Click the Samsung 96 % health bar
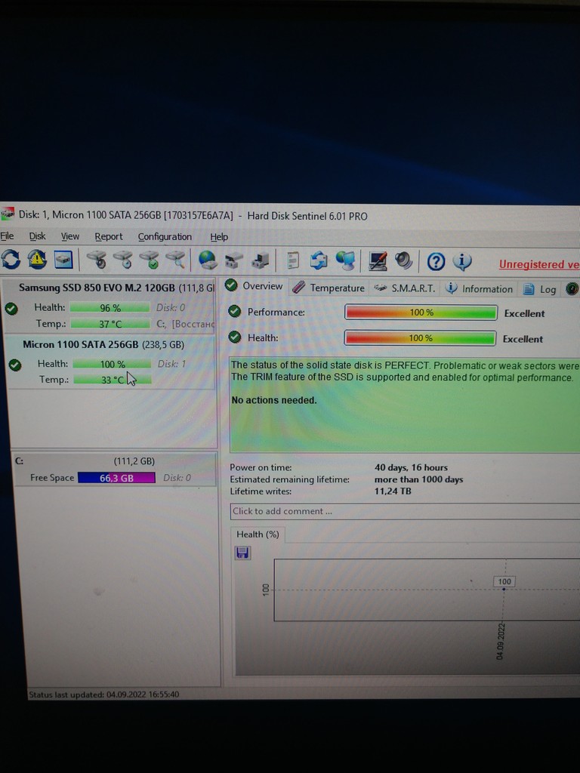This screenshot has width=580, height=773. [110, 308]
